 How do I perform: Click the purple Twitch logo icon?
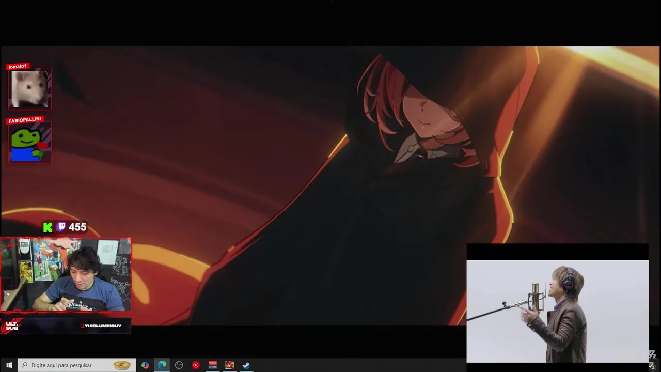coord(61,227)
